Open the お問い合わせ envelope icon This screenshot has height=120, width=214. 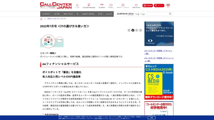click(136, 6)
